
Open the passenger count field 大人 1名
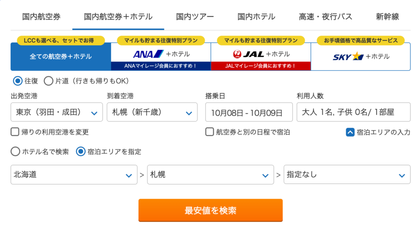353,112
